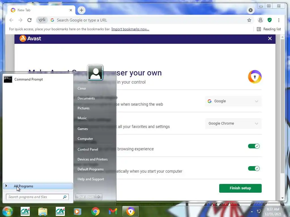Image resolution: width=290 pixels, height=217 pixels.
Task: Open Pictures from Start menu
Action: pyautogui.click(x=84, y=108)
